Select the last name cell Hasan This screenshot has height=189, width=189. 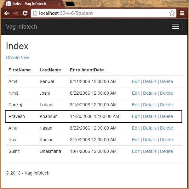tap(46, 128)
